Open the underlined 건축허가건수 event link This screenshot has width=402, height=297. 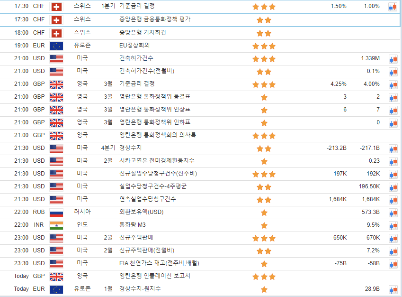click(x=136, y=58)
